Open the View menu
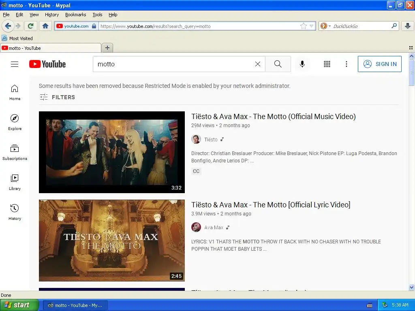Screen dimensions: 415x311 click(34, 15)
